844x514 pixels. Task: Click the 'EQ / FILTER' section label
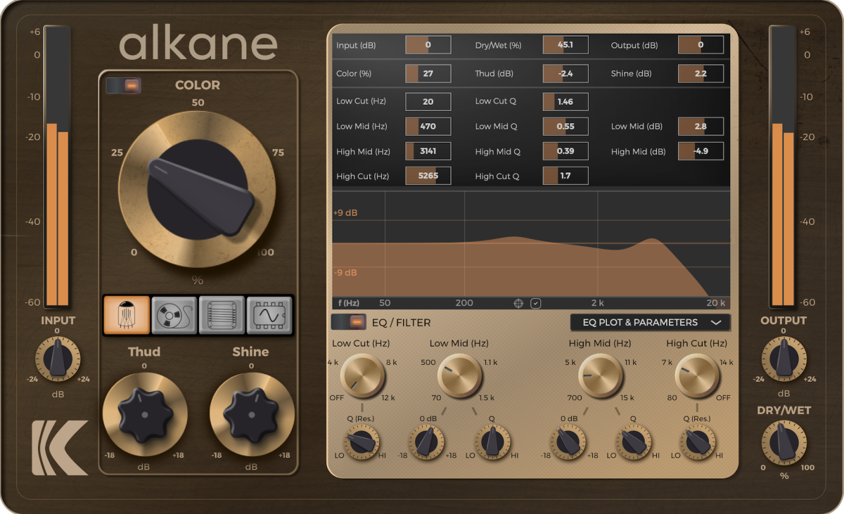pyautogui.click(x=401, y=323)
